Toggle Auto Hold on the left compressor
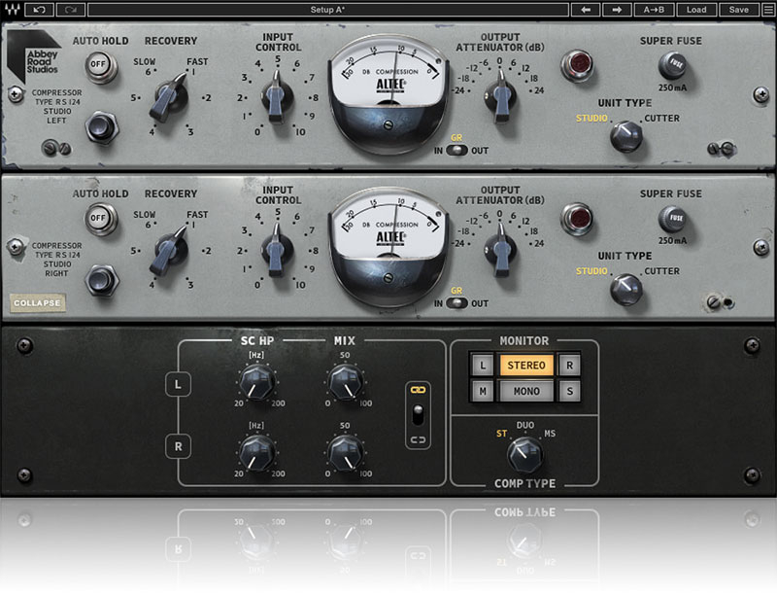The width and height of the screenshot is (777, 595). pos(98,66)
